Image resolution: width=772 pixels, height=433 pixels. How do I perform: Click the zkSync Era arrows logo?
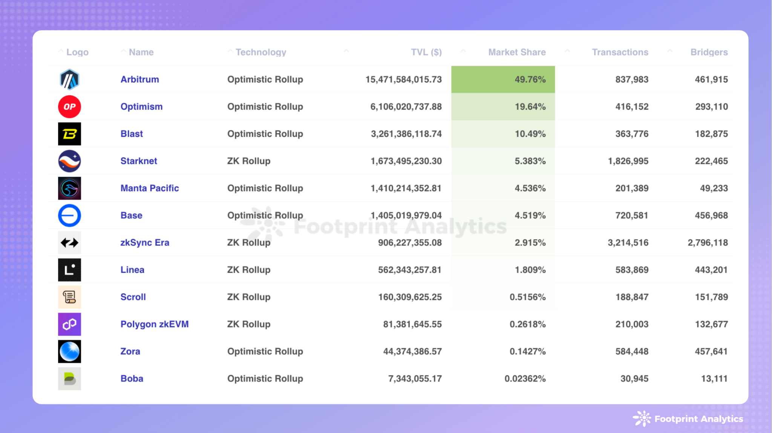pyautogui.click(x=69, y=243)
